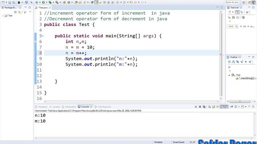Click the Save icon in main toolbar
The width and height of the screenshot is (257, 144).
[x=10, y=2]
